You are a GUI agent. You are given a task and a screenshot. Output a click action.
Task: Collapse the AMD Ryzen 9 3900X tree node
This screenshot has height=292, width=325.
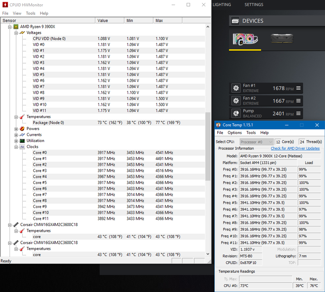[x=9, y=27]
